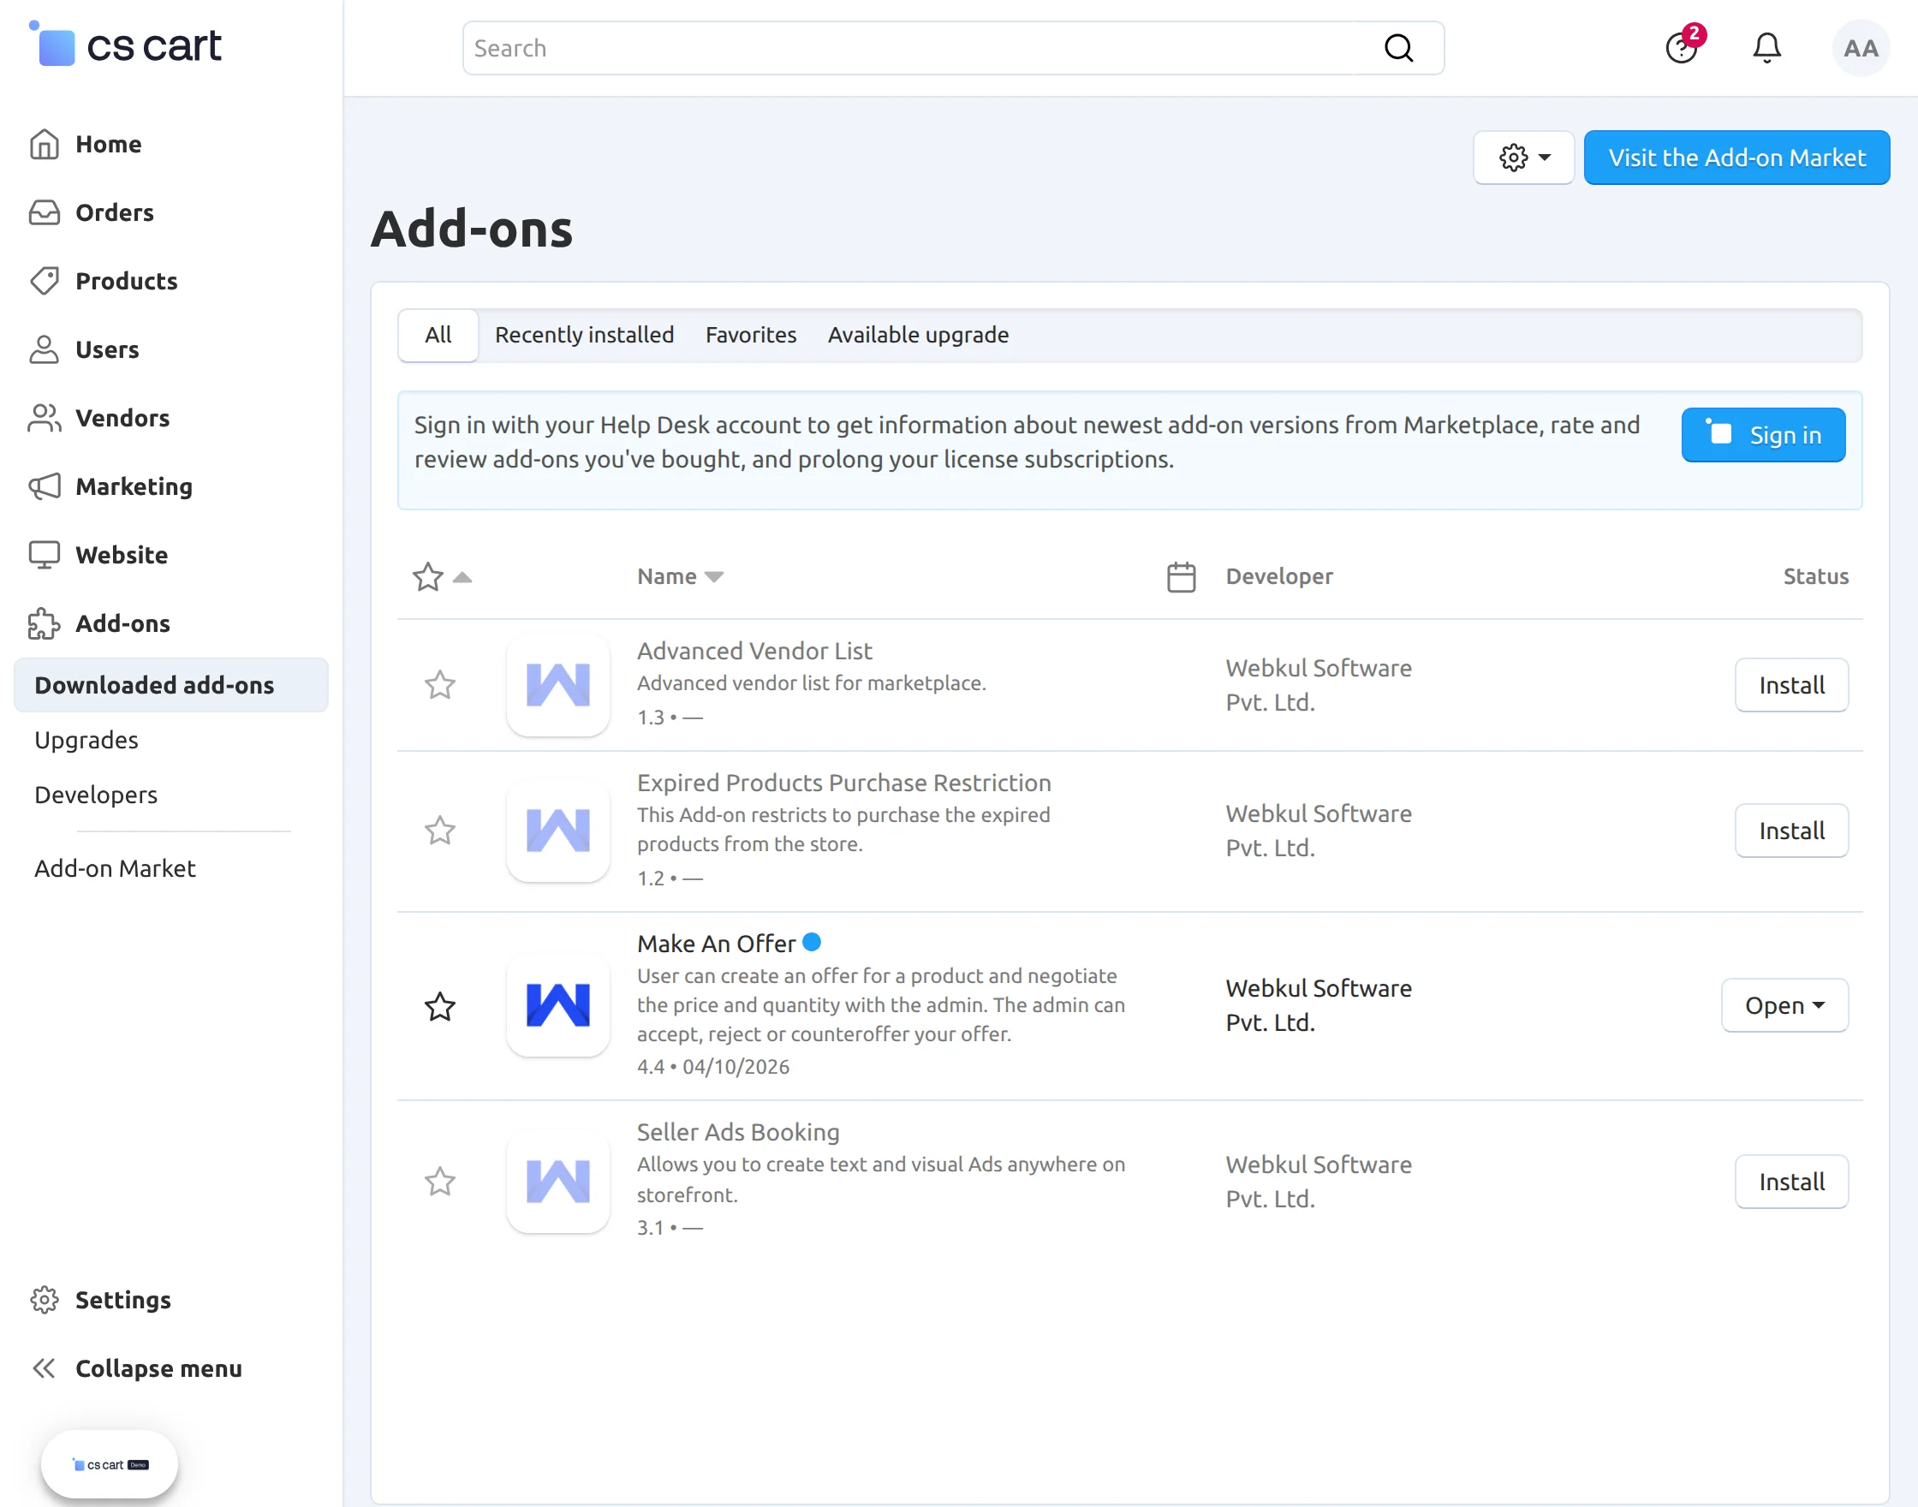Click Visit the Add-on Market button
The width and height of the screenshot is (1918, 1507).
click(1736, 157)
